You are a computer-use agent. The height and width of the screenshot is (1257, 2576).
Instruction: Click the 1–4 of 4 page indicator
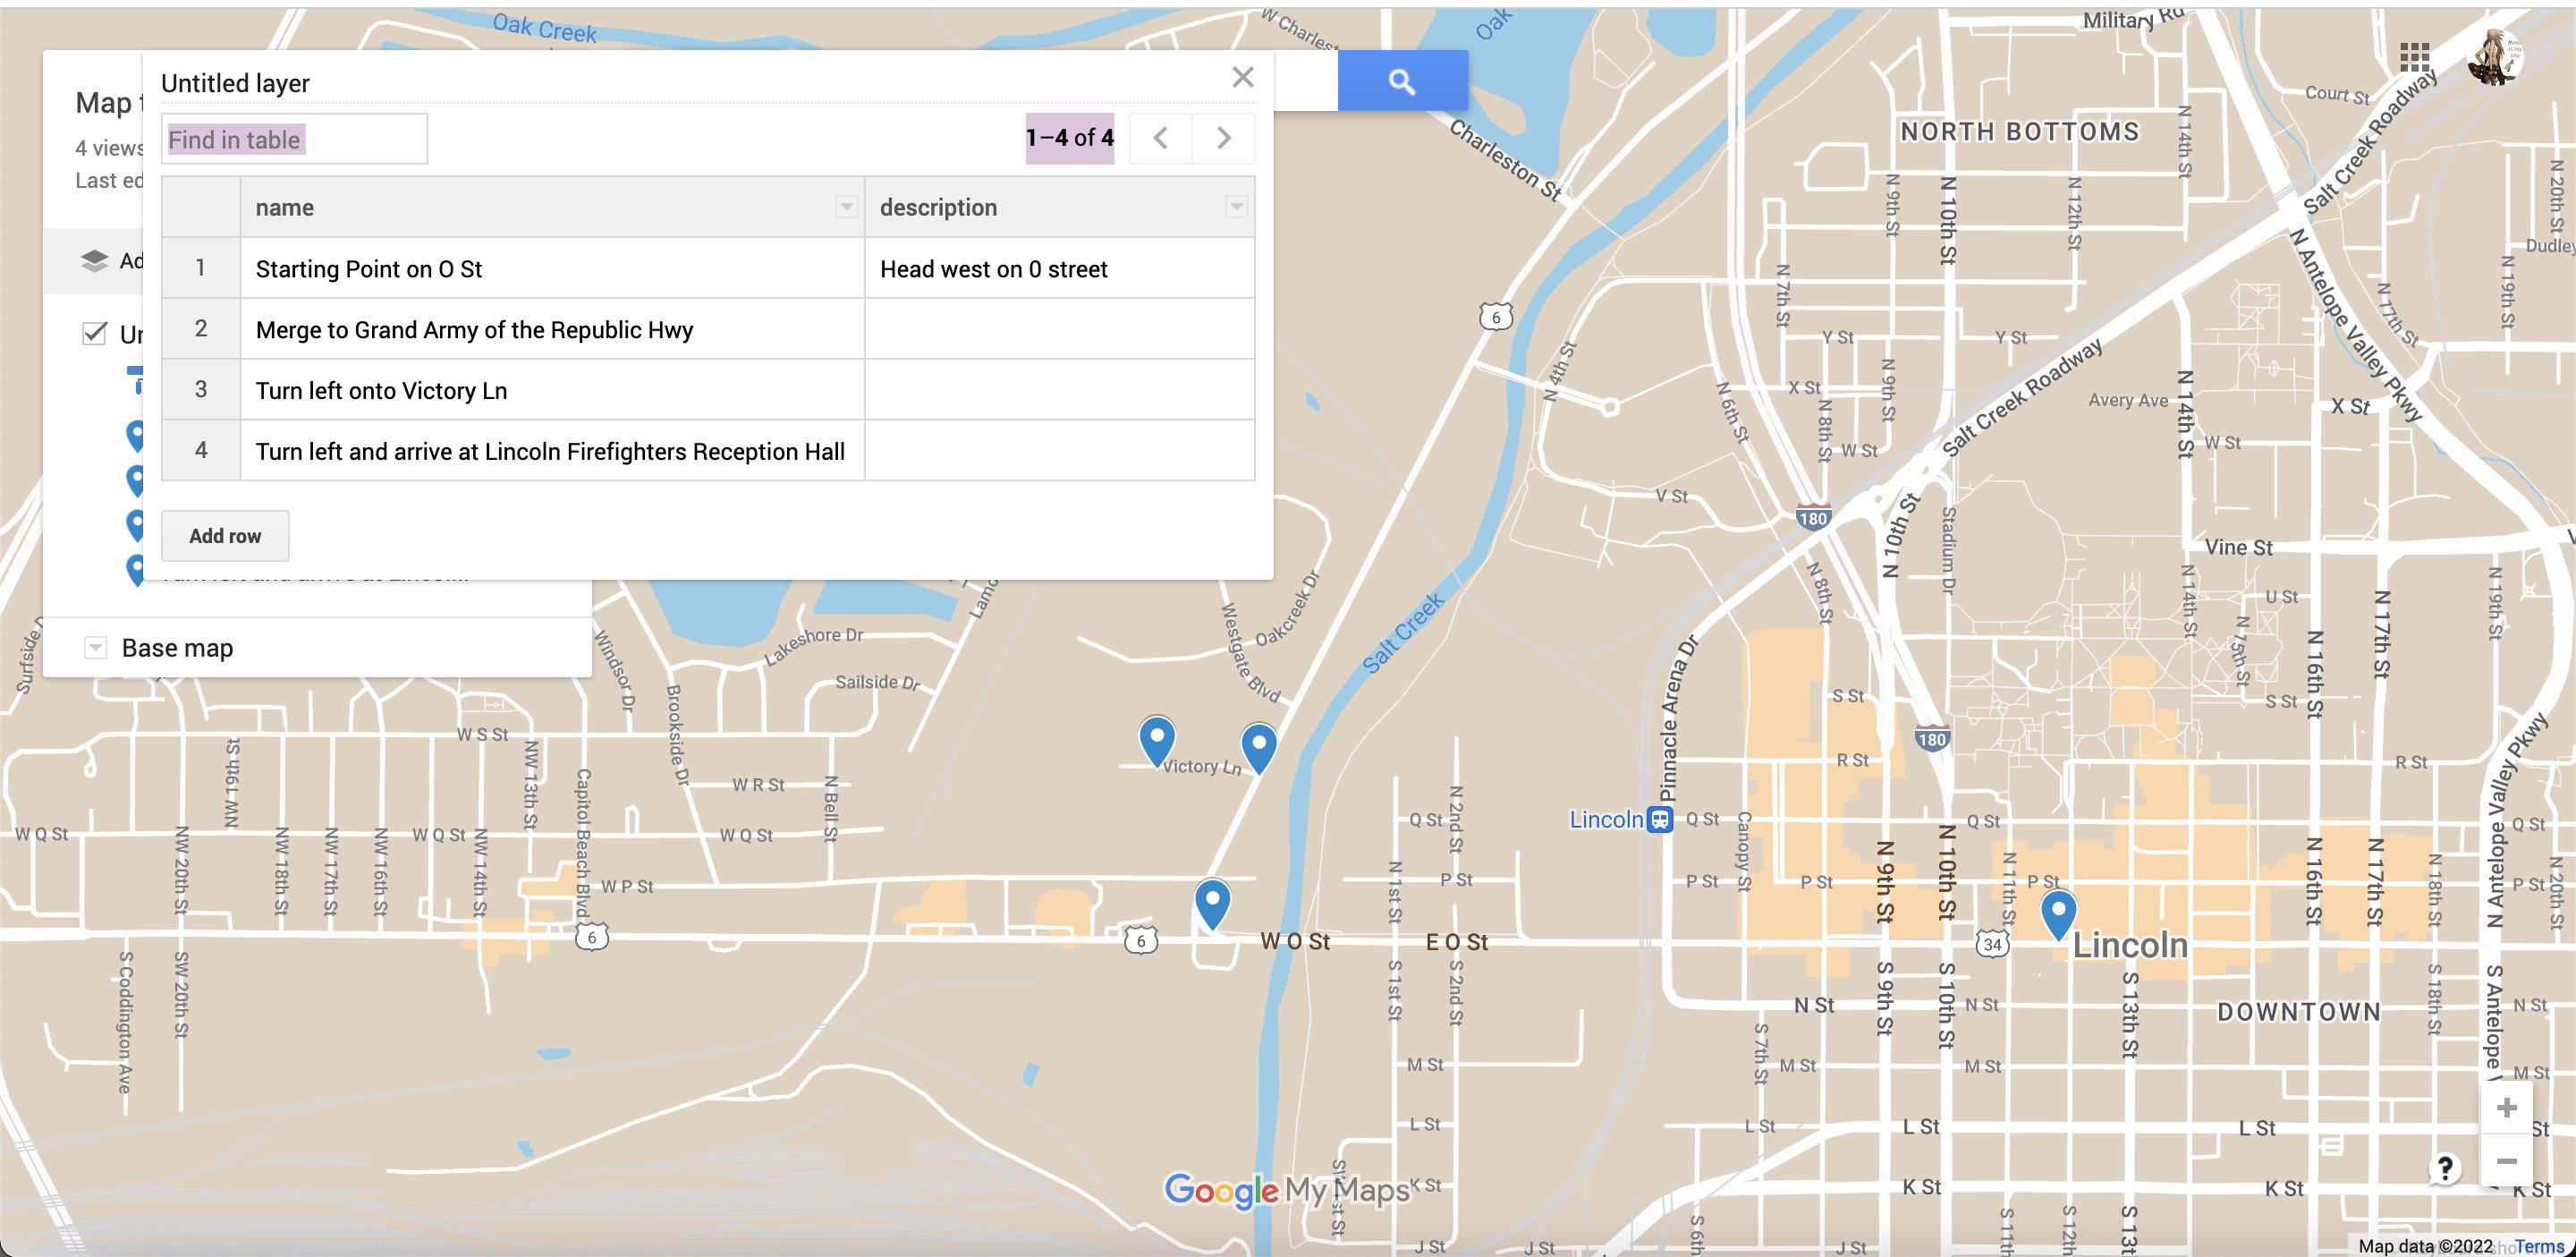point(1070,138)
